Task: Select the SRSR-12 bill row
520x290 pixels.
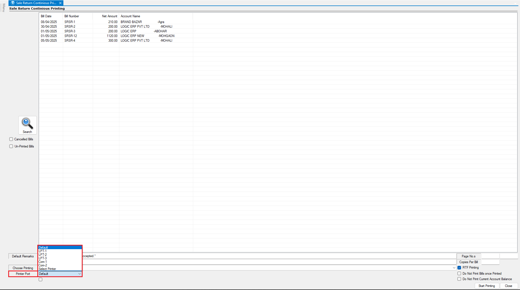Action: click(x=71, y=36)
